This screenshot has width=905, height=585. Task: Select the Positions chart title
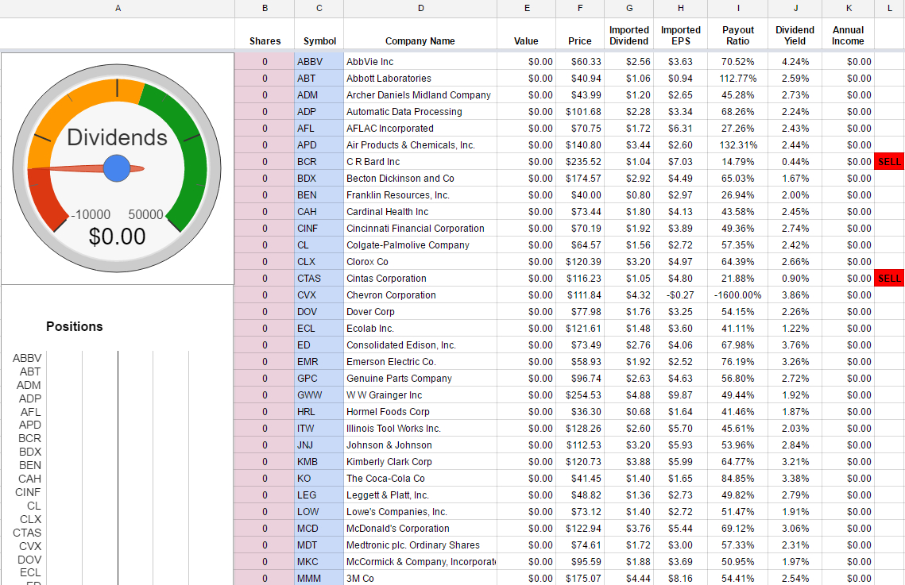(x=75, y=326)
